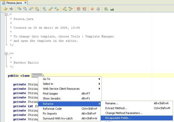Screen dimensions: 174x122
Task: Choose Fix Imports from context menu
Action: (x=50, y=113)
